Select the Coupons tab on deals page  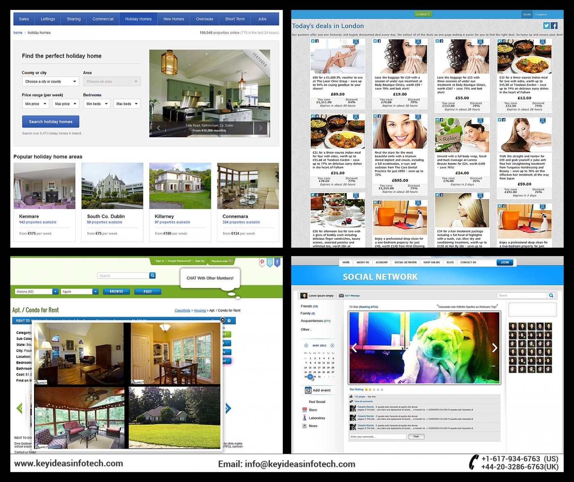[x=541, y=14]
